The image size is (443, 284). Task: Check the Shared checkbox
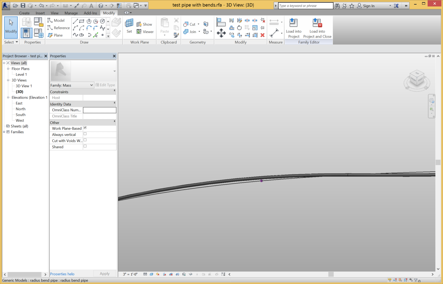coord(85,146)
